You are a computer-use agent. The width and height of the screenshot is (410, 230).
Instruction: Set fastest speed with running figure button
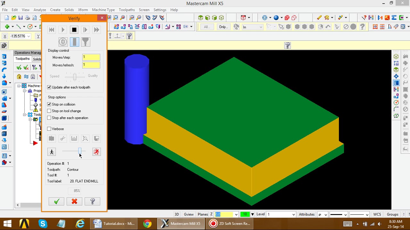[x=96, y=152]
